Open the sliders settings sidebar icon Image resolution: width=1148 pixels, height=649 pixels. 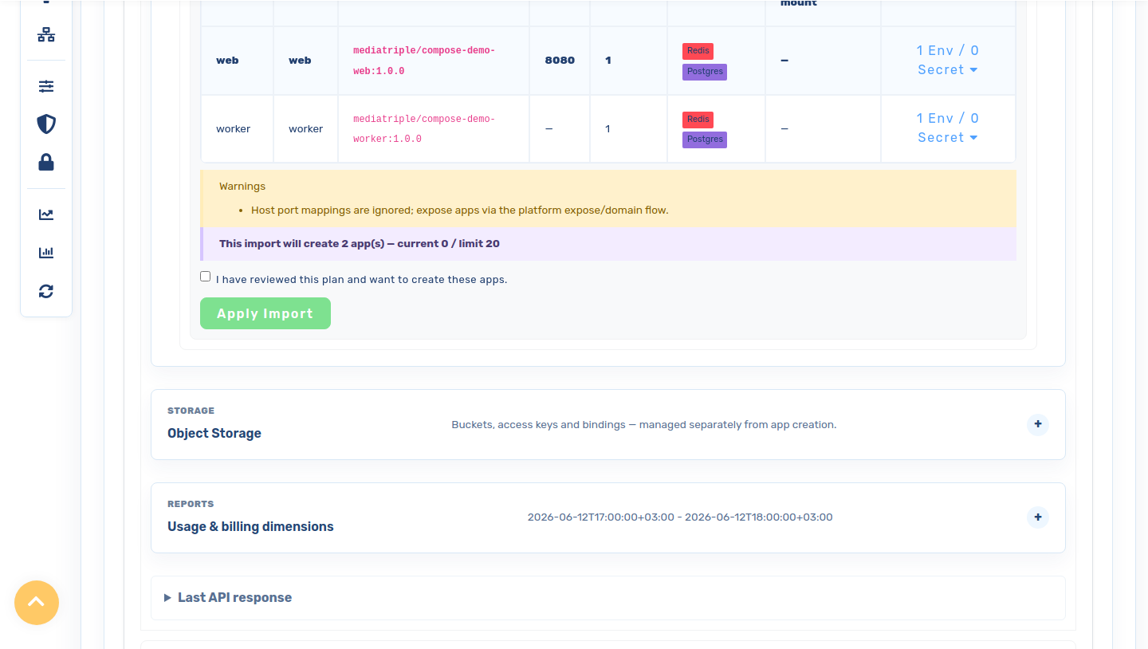pos(46,86)
